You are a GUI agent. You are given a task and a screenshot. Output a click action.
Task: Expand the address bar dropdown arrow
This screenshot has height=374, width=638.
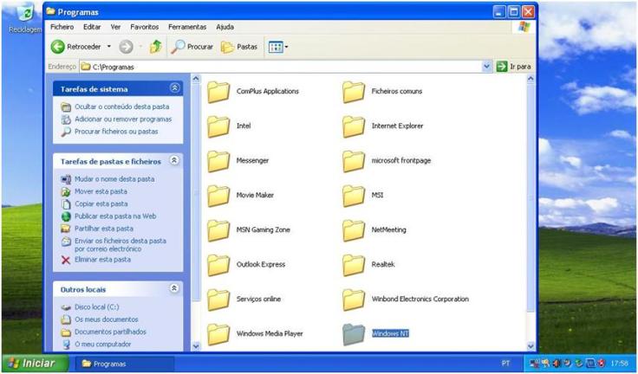(487, 66)
